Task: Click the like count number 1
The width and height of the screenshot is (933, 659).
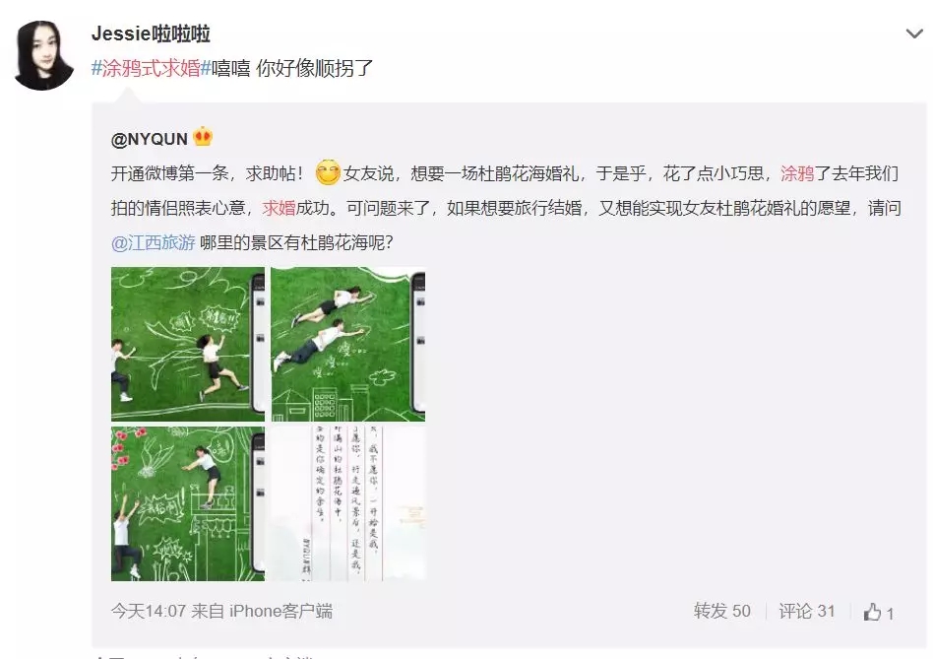Action: 890,614
